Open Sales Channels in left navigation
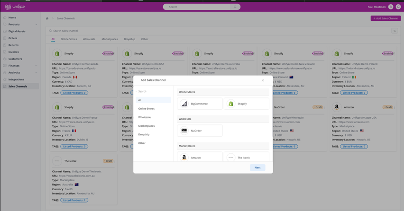The width and height of the screenshot is (404, 211). point(20,87)
